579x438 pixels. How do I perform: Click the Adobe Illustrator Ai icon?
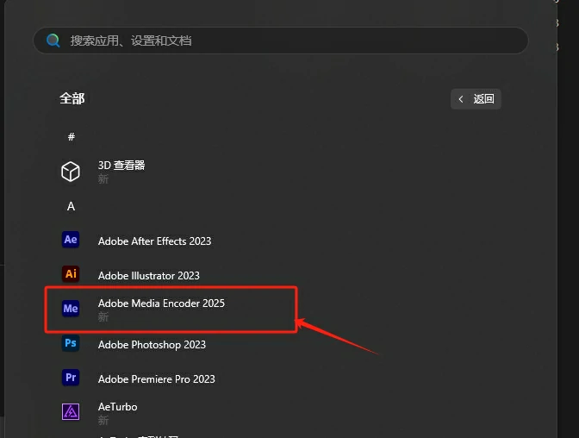coord(71,274)
